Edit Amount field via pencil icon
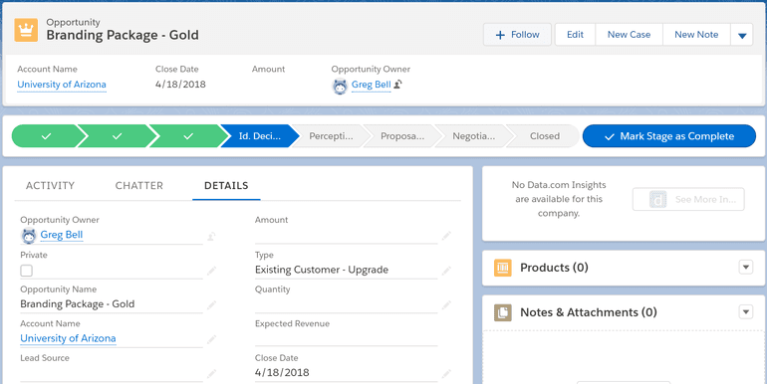Viewport: 767px width, 384px height. 446,237
